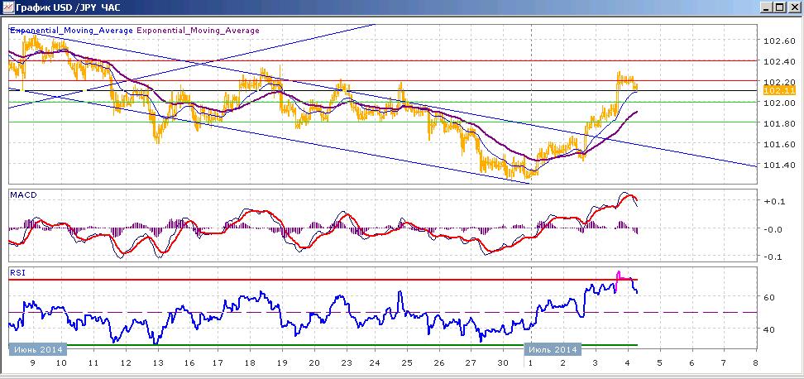Select the purple Exponential_Moving_Average legend label
This screenshot has height=379, width=804.
tap(198, 31)
